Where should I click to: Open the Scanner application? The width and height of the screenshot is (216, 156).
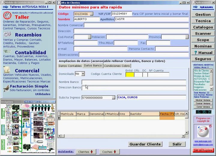click(203, 34)
